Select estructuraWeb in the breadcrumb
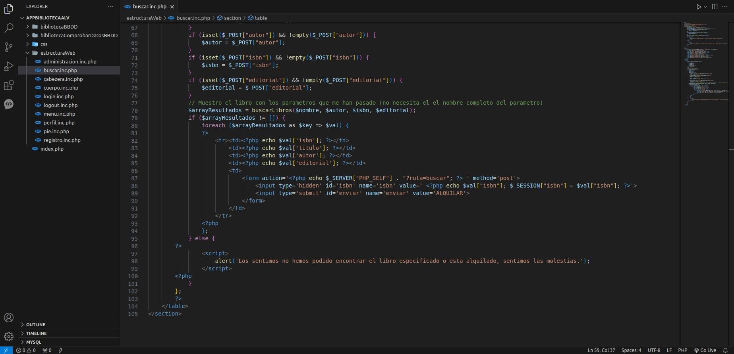The height and width of the screenshot is (354, 734). pos(144,18)
